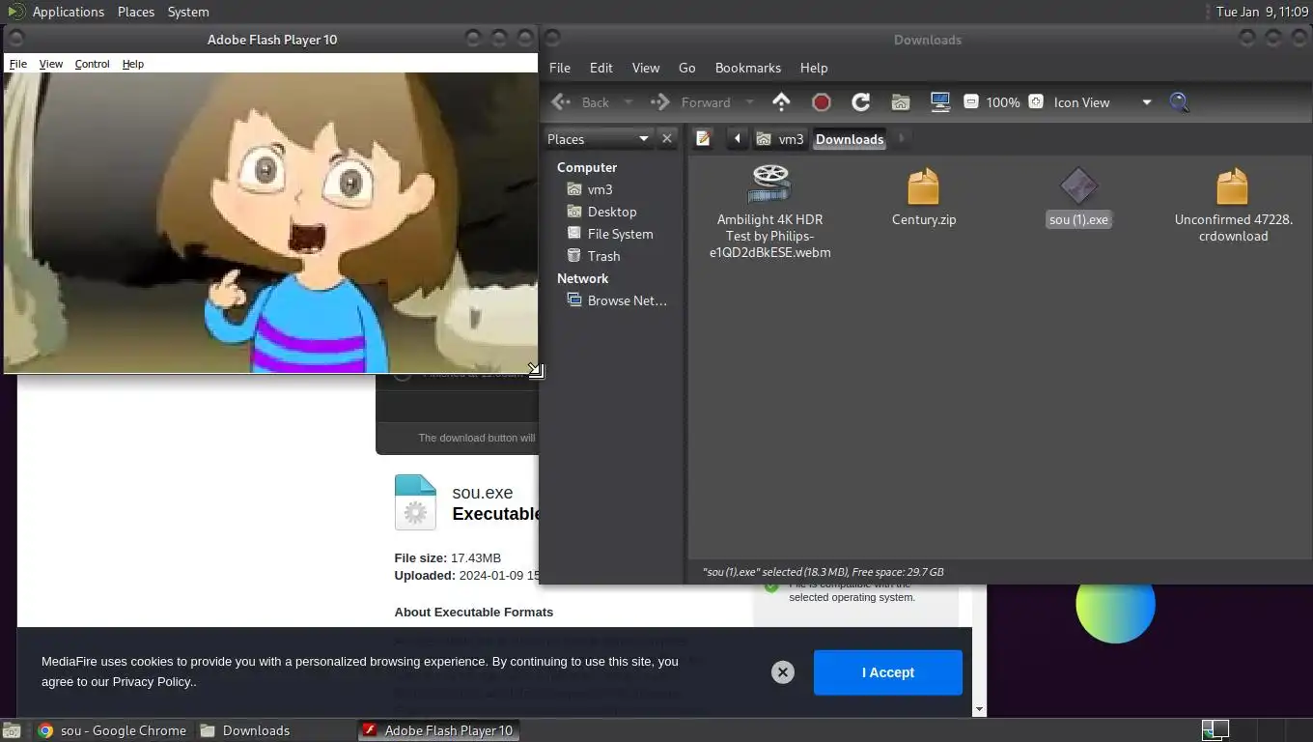Open View menu in Downloads window
The width and height of the screenshot is (1313, 742).
point(646,68)
